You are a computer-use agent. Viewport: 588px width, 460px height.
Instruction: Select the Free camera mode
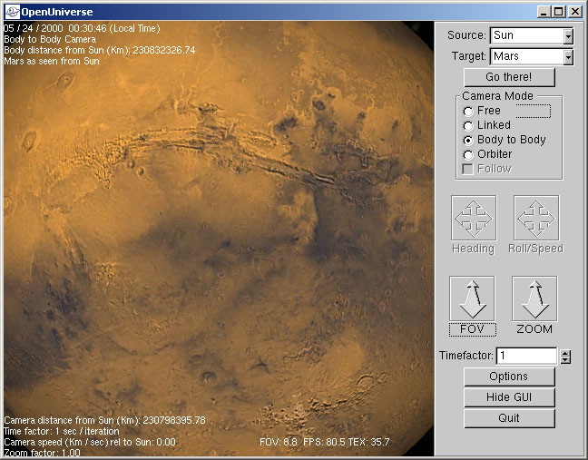[x=468, y=112]
